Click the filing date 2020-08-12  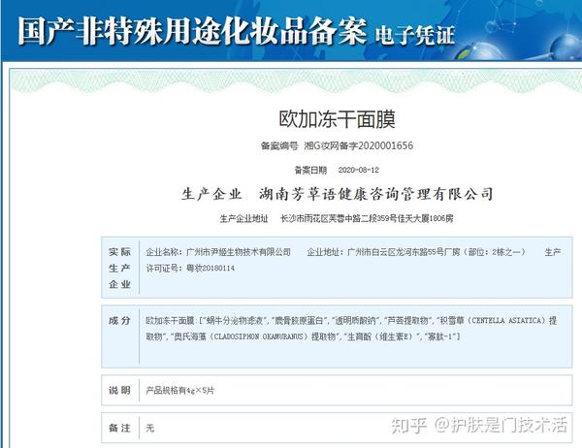(x=359, y=170)
